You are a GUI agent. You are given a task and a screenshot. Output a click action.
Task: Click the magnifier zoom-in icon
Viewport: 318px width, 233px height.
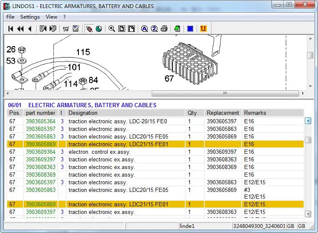[112, 29]
